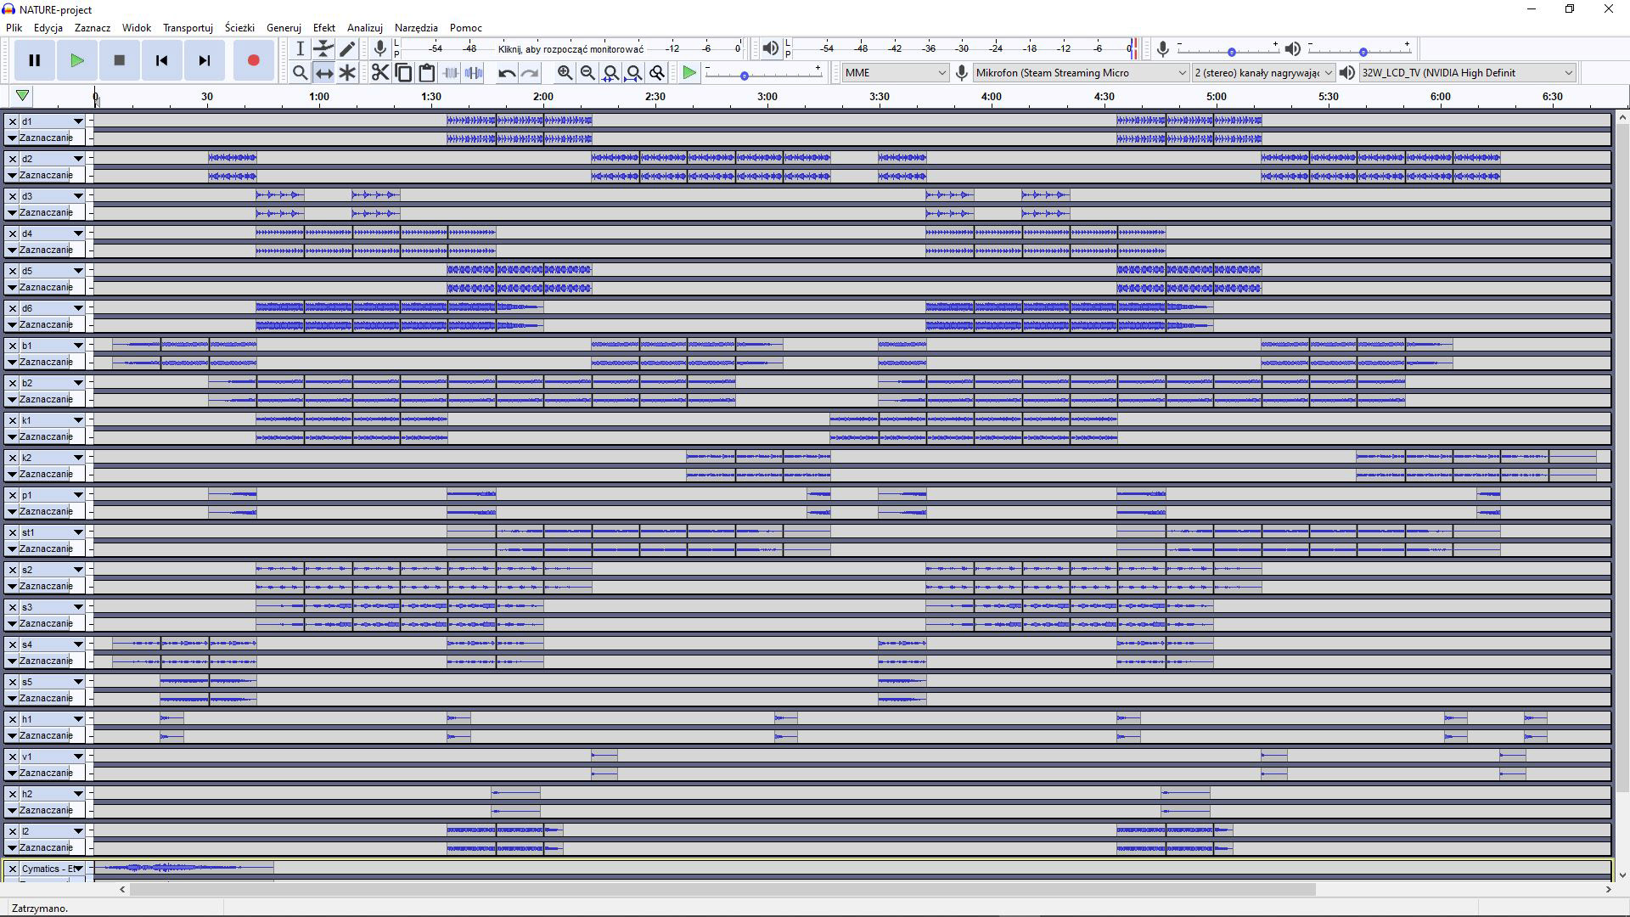Activate the Time Shift tool
1630x917 pixels.
(323, 73)
